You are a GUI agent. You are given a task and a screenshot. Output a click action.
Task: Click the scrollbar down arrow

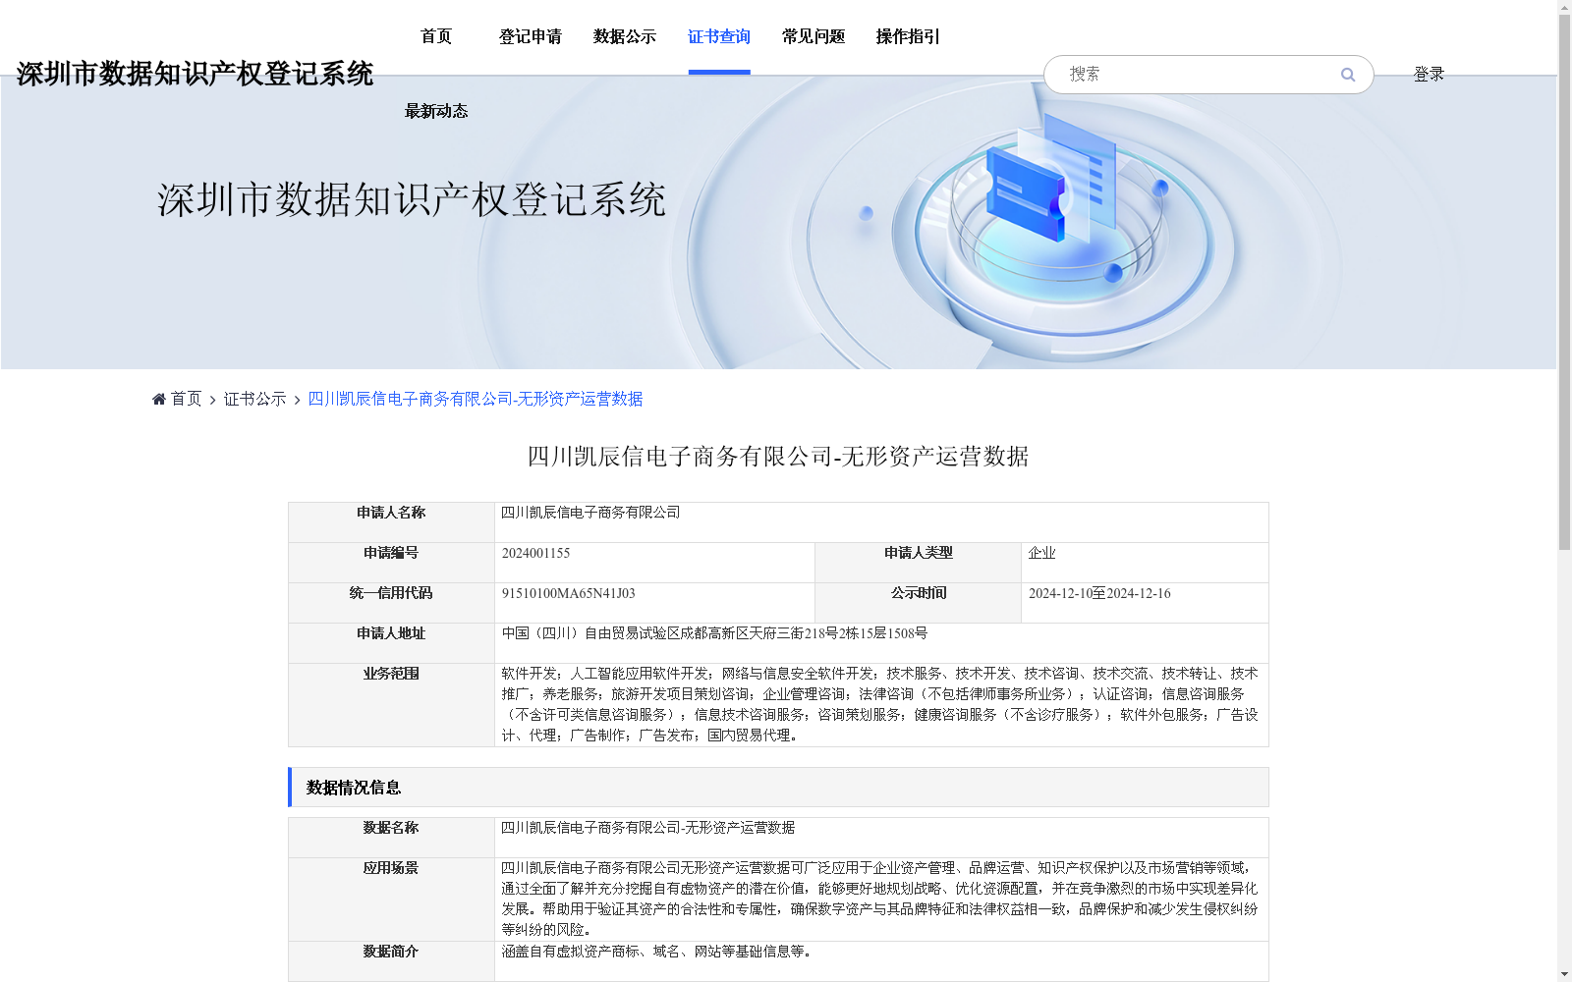click(1564, 975)
